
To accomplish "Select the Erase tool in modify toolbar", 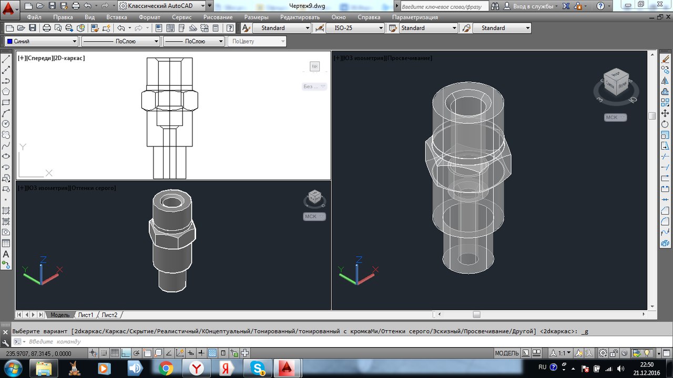I will 665,59.
